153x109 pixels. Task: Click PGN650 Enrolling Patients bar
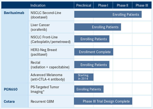(x=89, y=89)
